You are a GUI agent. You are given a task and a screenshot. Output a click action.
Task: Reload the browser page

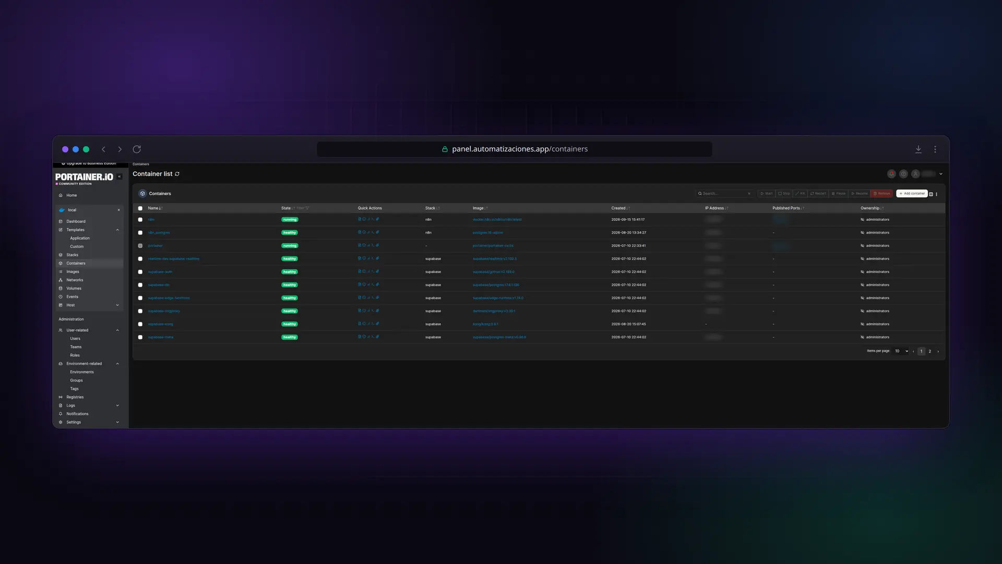click(137, 149)
